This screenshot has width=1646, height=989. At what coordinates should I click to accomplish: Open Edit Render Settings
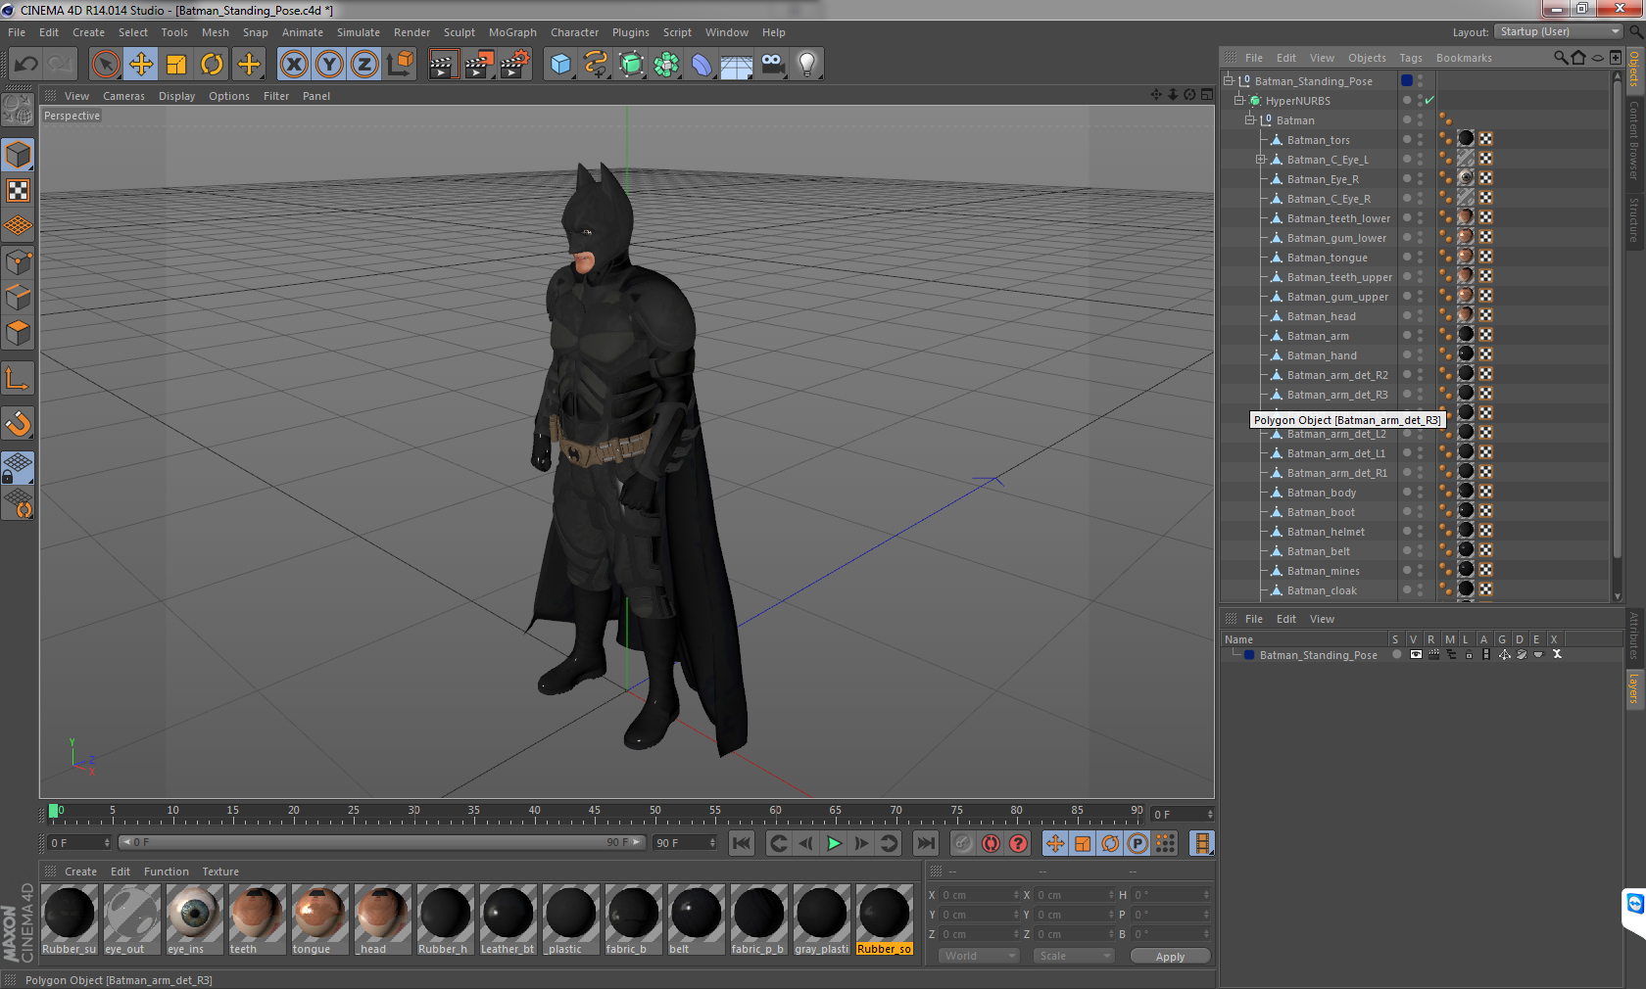click(x=515, y=65)
